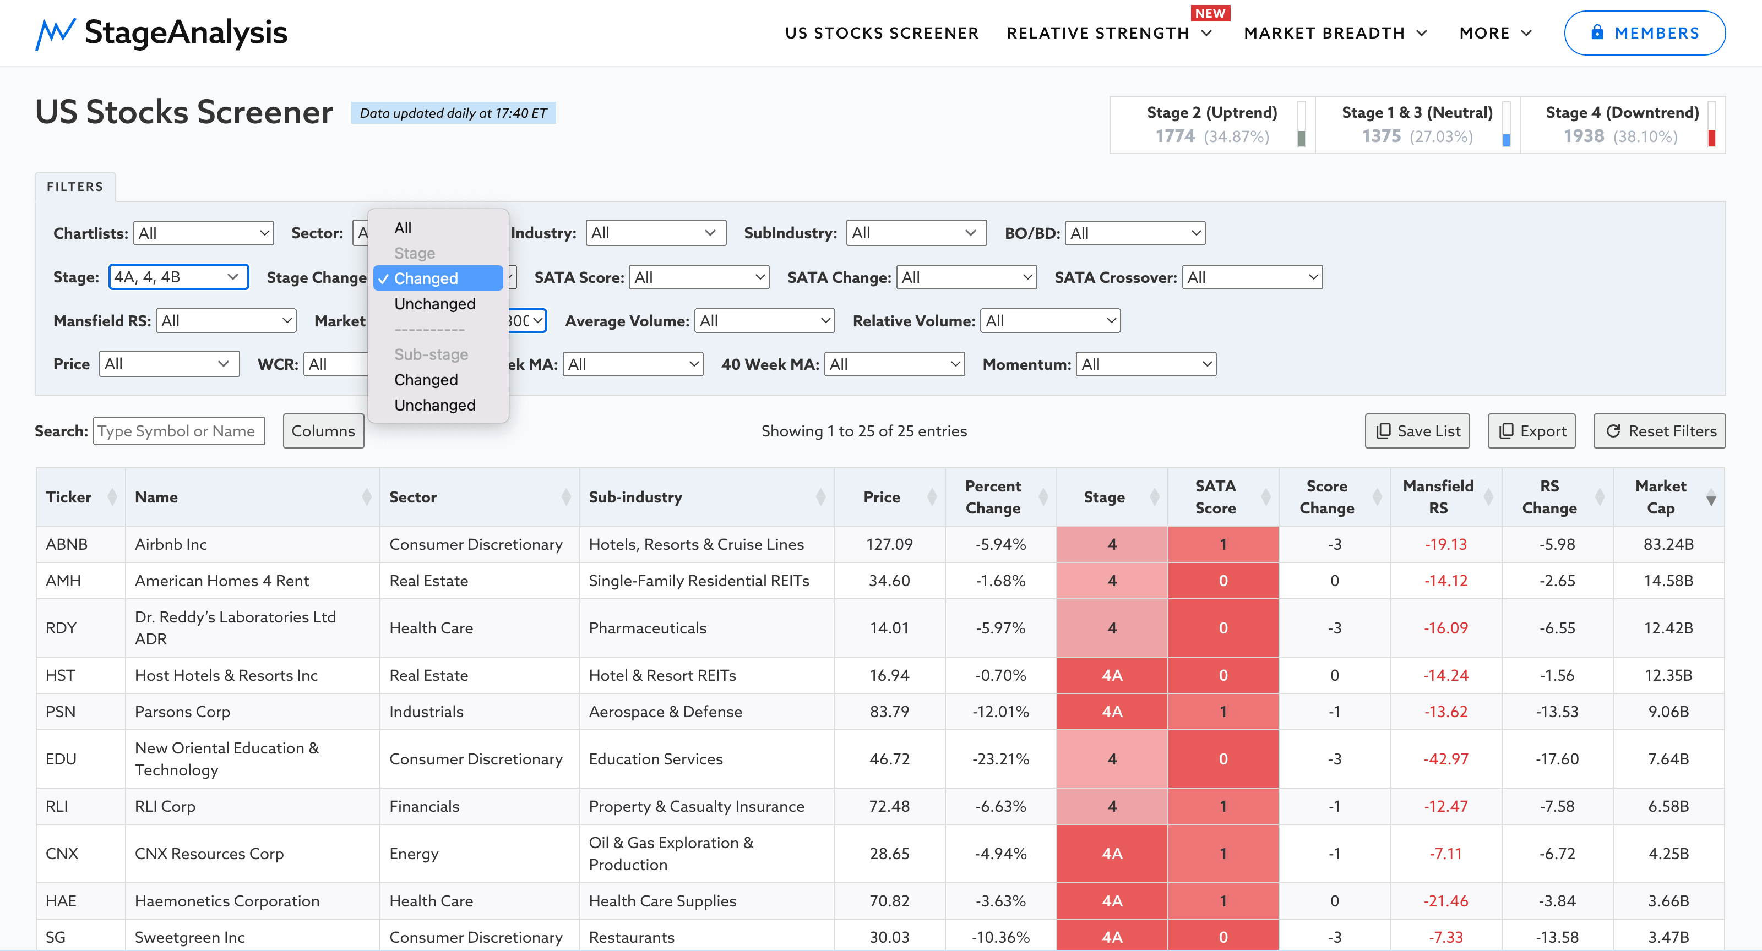Open the SubIndustry filter dropdown

[x=917, y=233]
